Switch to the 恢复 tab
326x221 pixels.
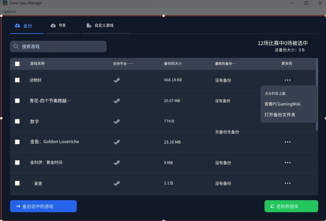coord(63,26)
